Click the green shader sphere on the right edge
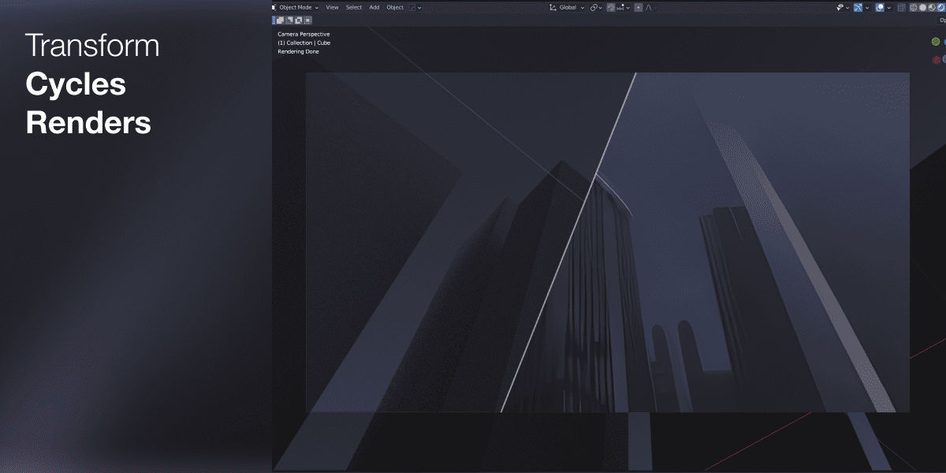 pyautogui.click(x=935, y=40)
